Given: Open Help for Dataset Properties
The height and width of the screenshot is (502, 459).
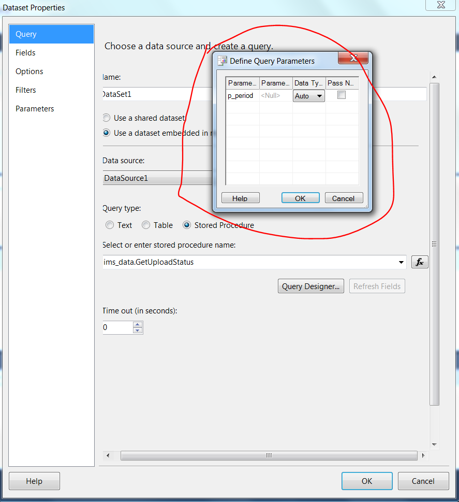Looking at the screenshot, I should (34, 481).
